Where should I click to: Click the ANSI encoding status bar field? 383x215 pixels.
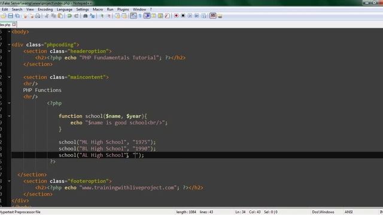coord(348,212)
